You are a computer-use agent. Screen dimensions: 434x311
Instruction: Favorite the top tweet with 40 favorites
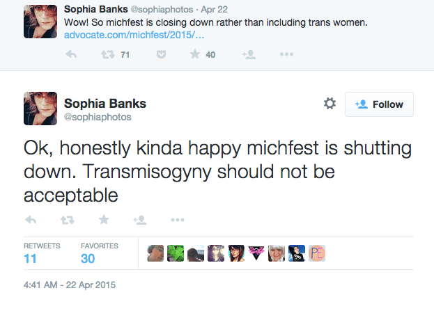[194, 56]
